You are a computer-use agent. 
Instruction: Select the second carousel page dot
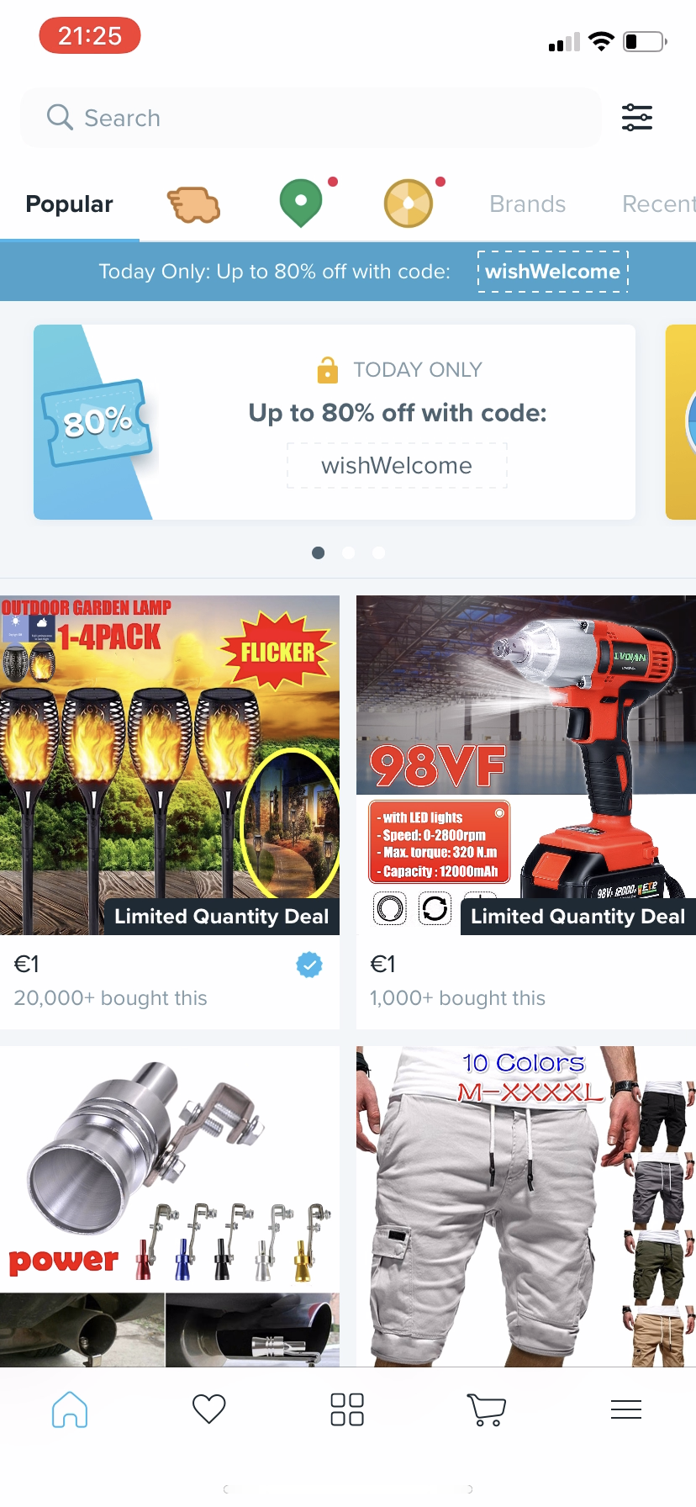pos(349,553)
